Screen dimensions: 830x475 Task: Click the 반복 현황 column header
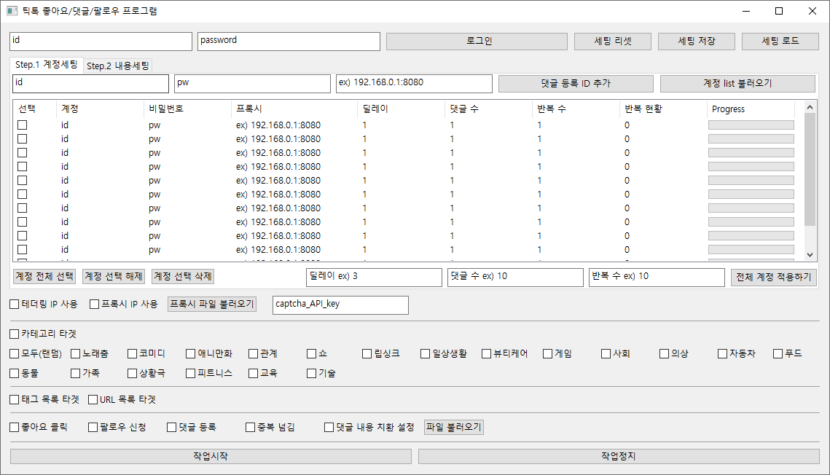click(663, 109)
